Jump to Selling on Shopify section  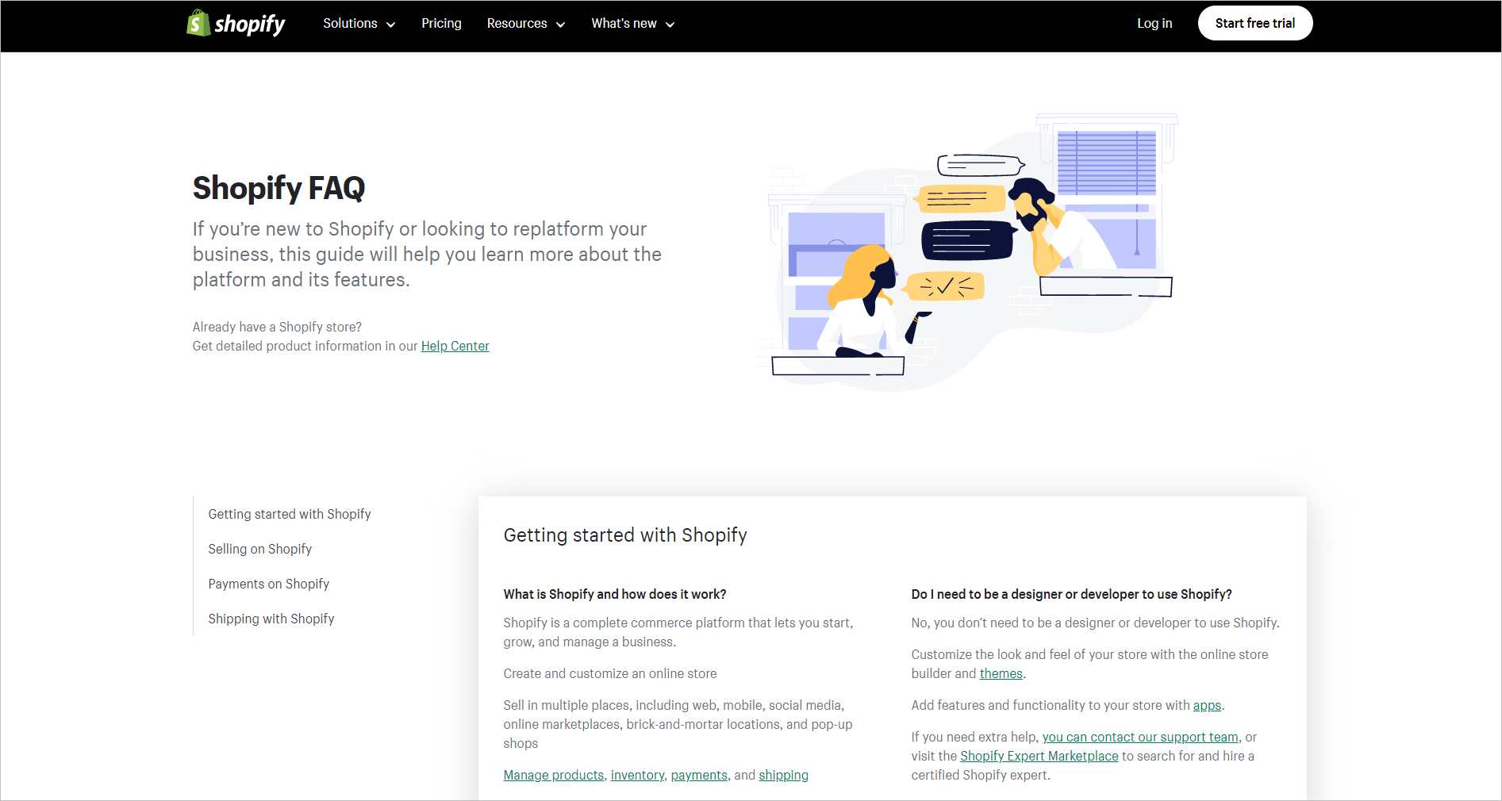pos(260,549)
